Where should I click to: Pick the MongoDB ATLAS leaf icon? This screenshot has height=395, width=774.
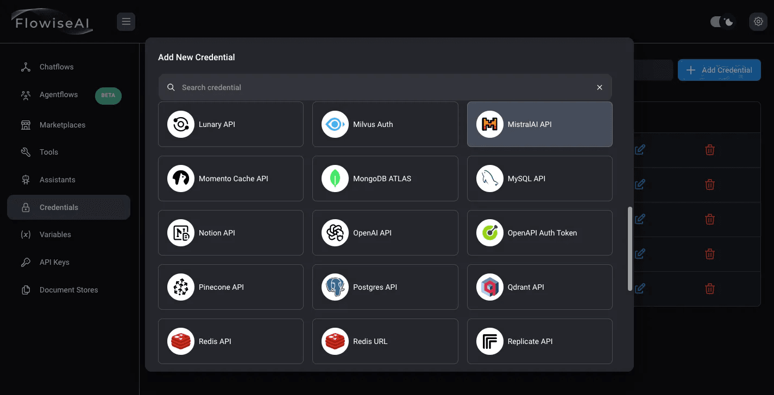335,179
